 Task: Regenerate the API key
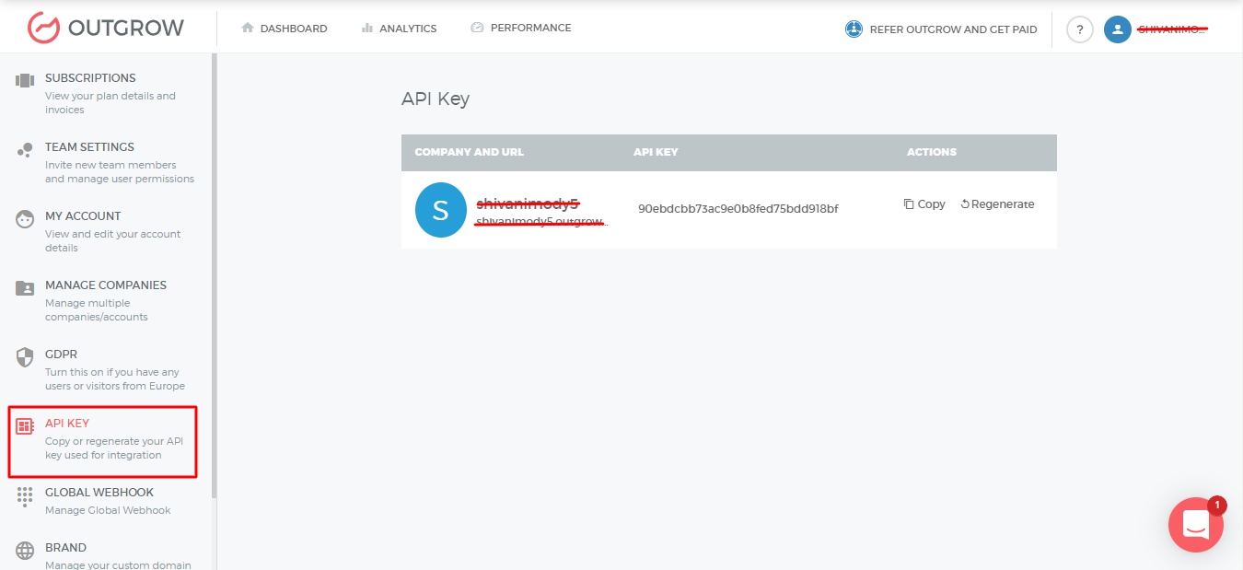click(997, 204)
